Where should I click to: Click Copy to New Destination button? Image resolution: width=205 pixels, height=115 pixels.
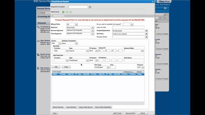pos(103,107)
